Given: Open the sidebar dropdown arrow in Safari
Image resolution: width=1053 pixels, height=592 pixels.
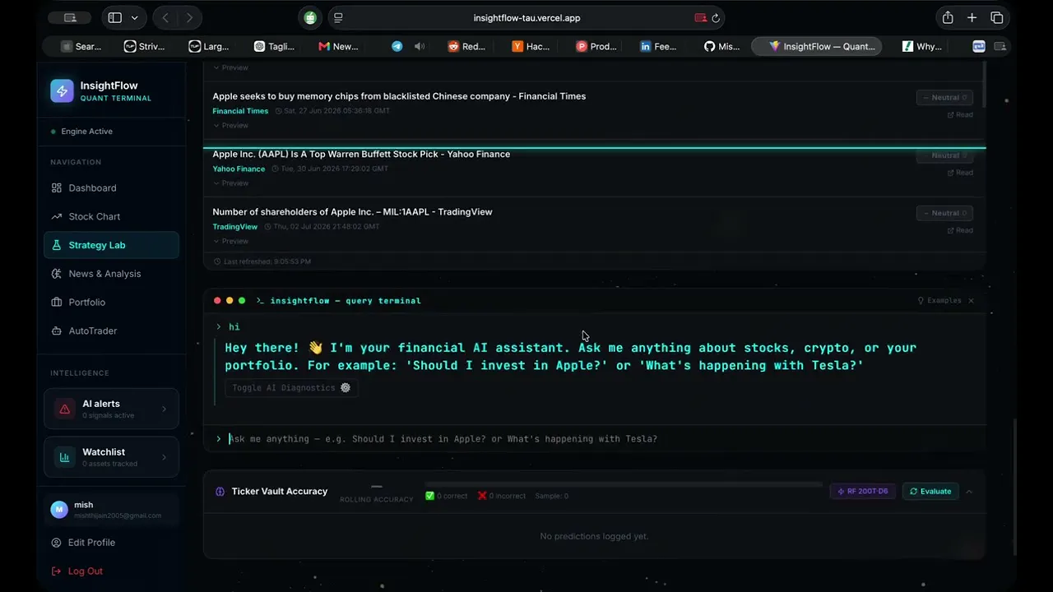Looking at the screenshot, I should point(134,17).
